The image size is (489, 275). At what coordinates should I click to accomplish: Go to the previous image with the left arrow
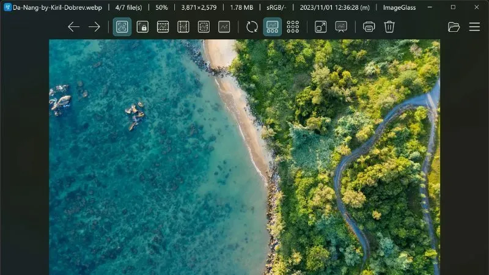73,27
